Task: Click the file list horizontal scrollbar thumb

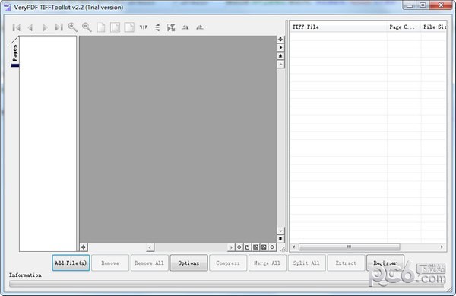Action: coord(350,247)
